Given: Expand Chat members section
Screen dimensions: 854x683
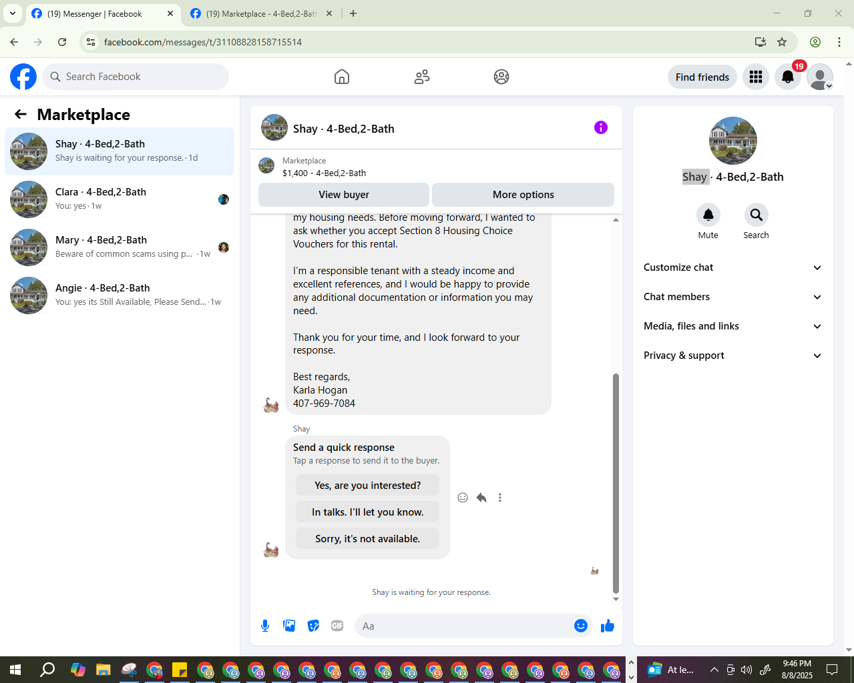Looking at the screenshot, I should [732, 297].
